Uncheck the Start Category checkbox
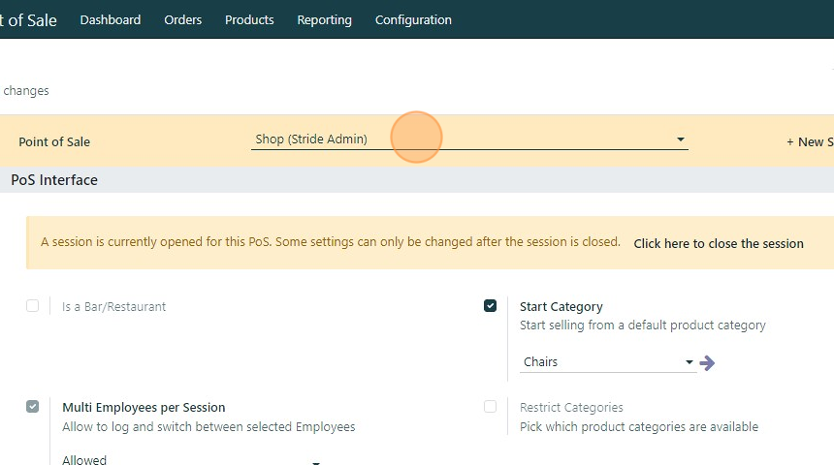 [x=490, y=306]
